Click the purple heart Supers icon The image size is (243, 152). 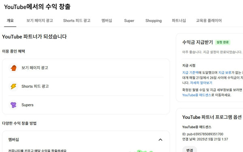click(13, 105)
